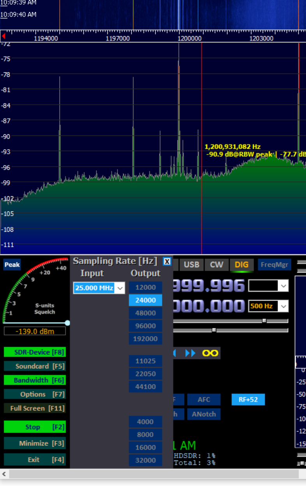Switch to USB mode

click(191, 265)
